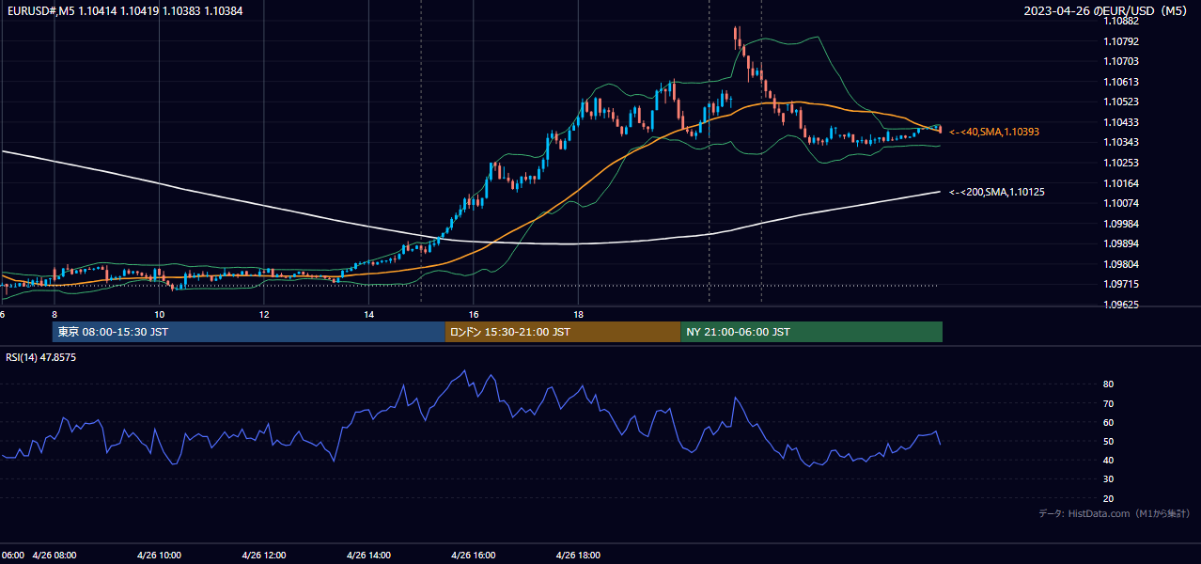Click the 1.10882 price axis label
Image resolution: width=1201 pixels, height=564 pixels.
[x=1120, y=21]
